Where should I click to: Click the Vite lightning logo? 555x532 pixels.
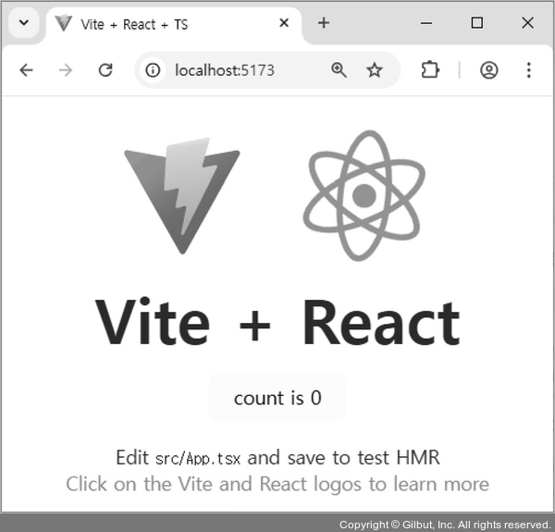click(182, 194)
